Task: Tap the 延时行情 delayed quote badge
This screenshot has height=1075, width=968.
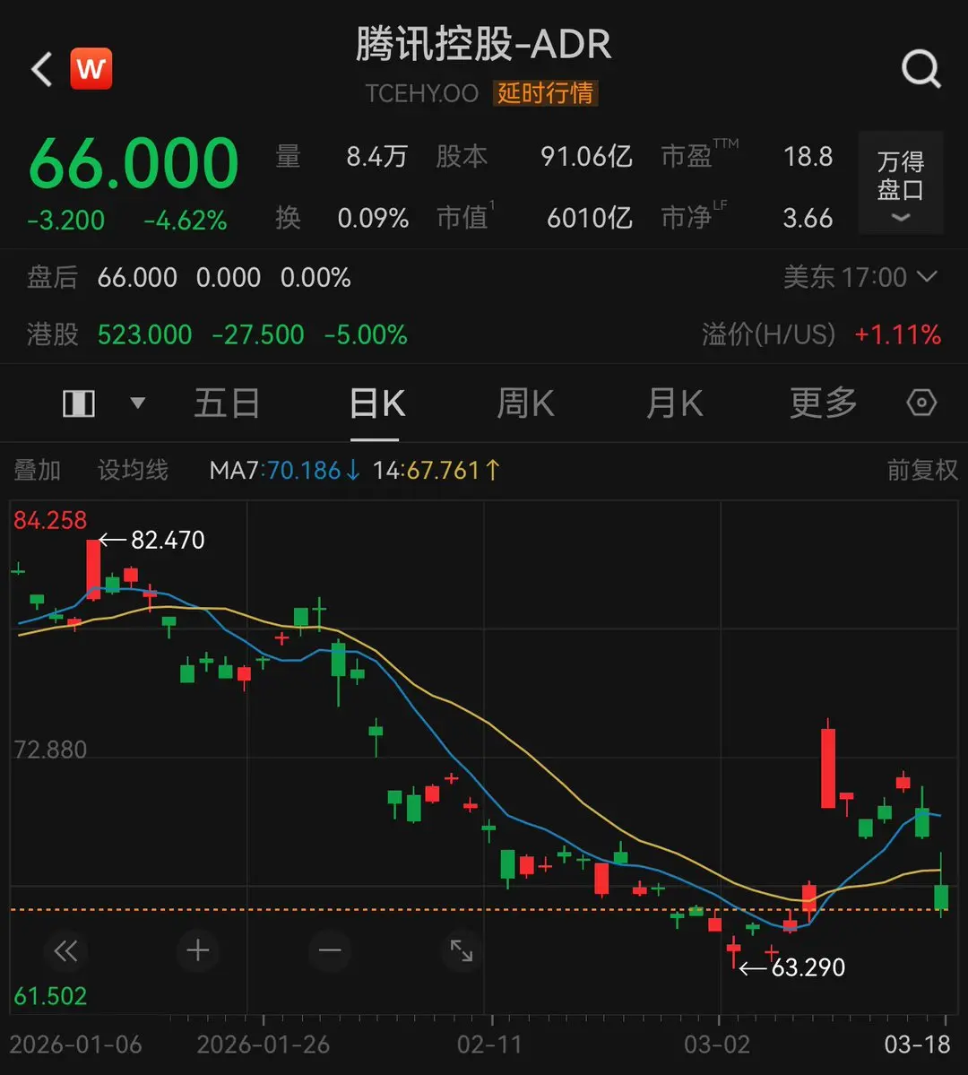Action: click(545, 93)
